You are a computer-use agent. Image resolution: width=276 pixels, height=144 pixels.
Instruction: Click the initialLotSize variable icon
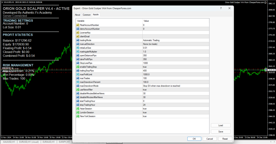(78, 48)
